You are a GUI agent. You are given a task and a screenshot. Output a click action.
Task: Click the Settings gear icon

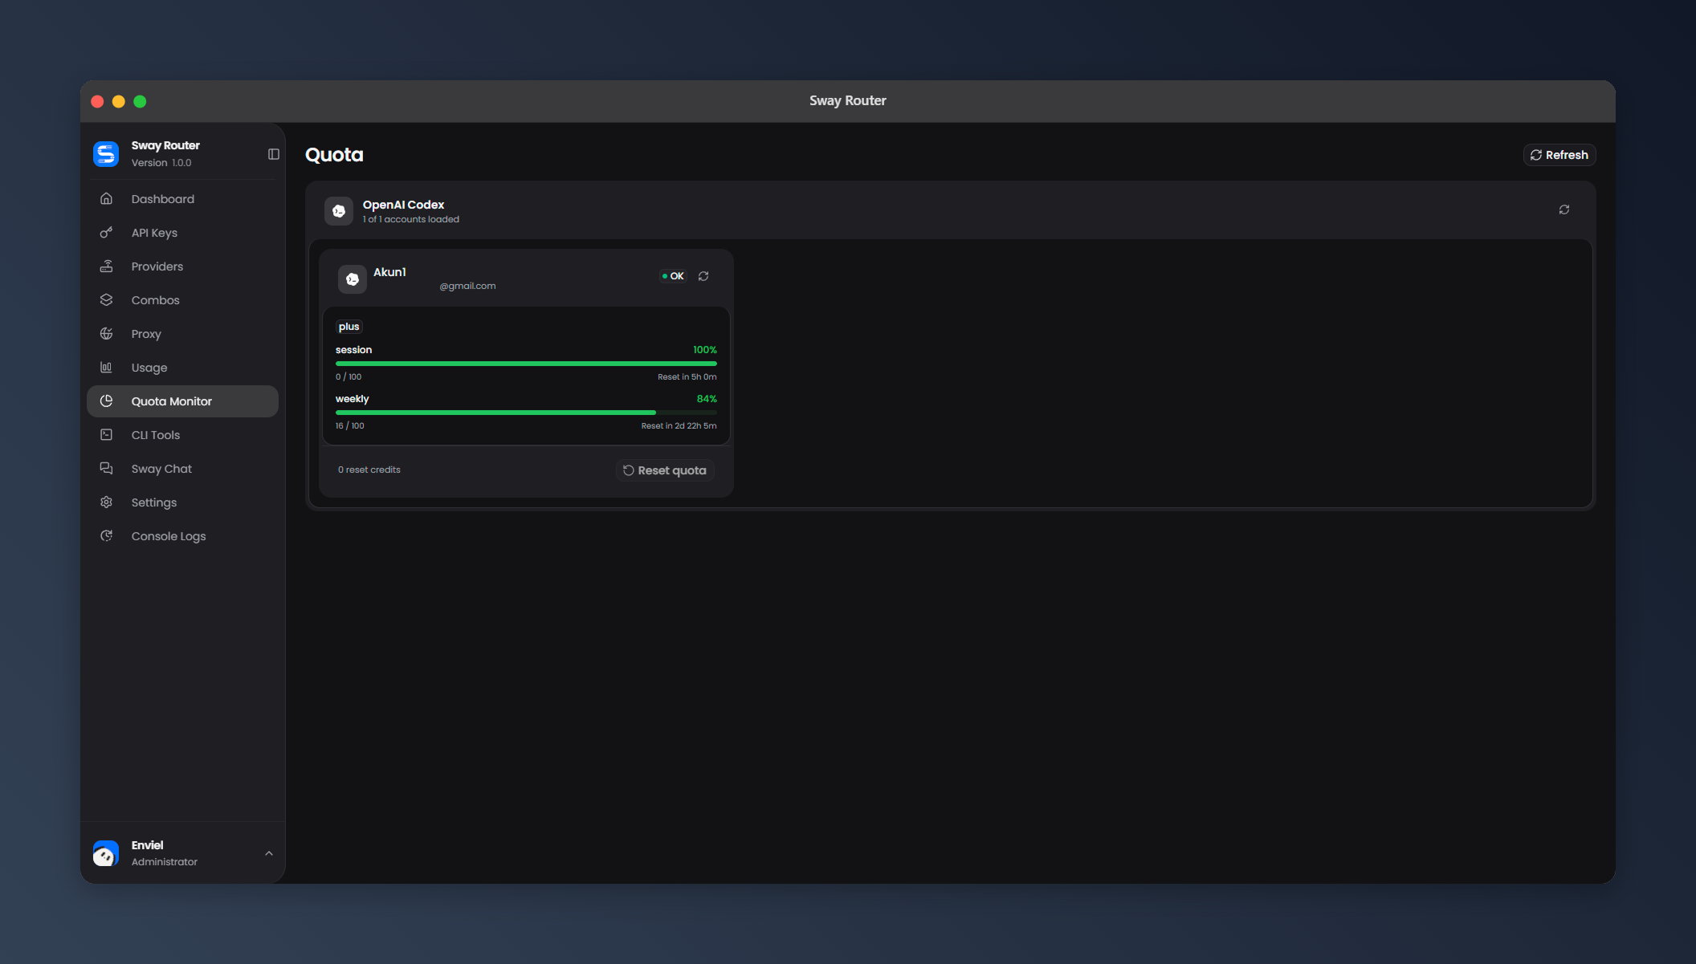click(x=106, y=502)
